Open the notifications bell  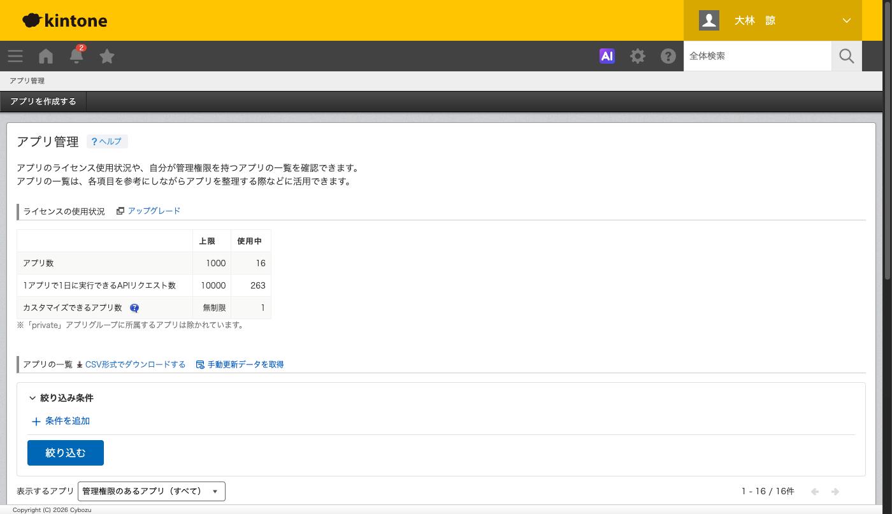[76, 56]
